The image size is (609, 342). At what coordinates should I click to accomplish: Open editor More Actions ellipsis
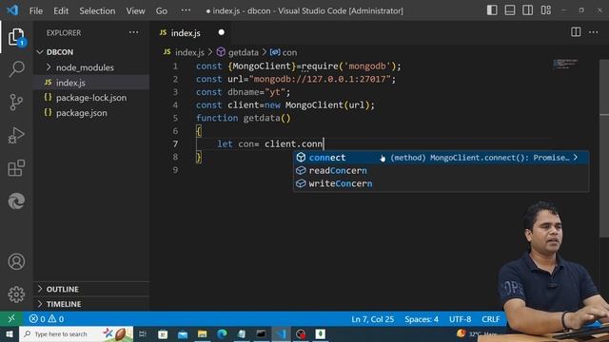594,32
